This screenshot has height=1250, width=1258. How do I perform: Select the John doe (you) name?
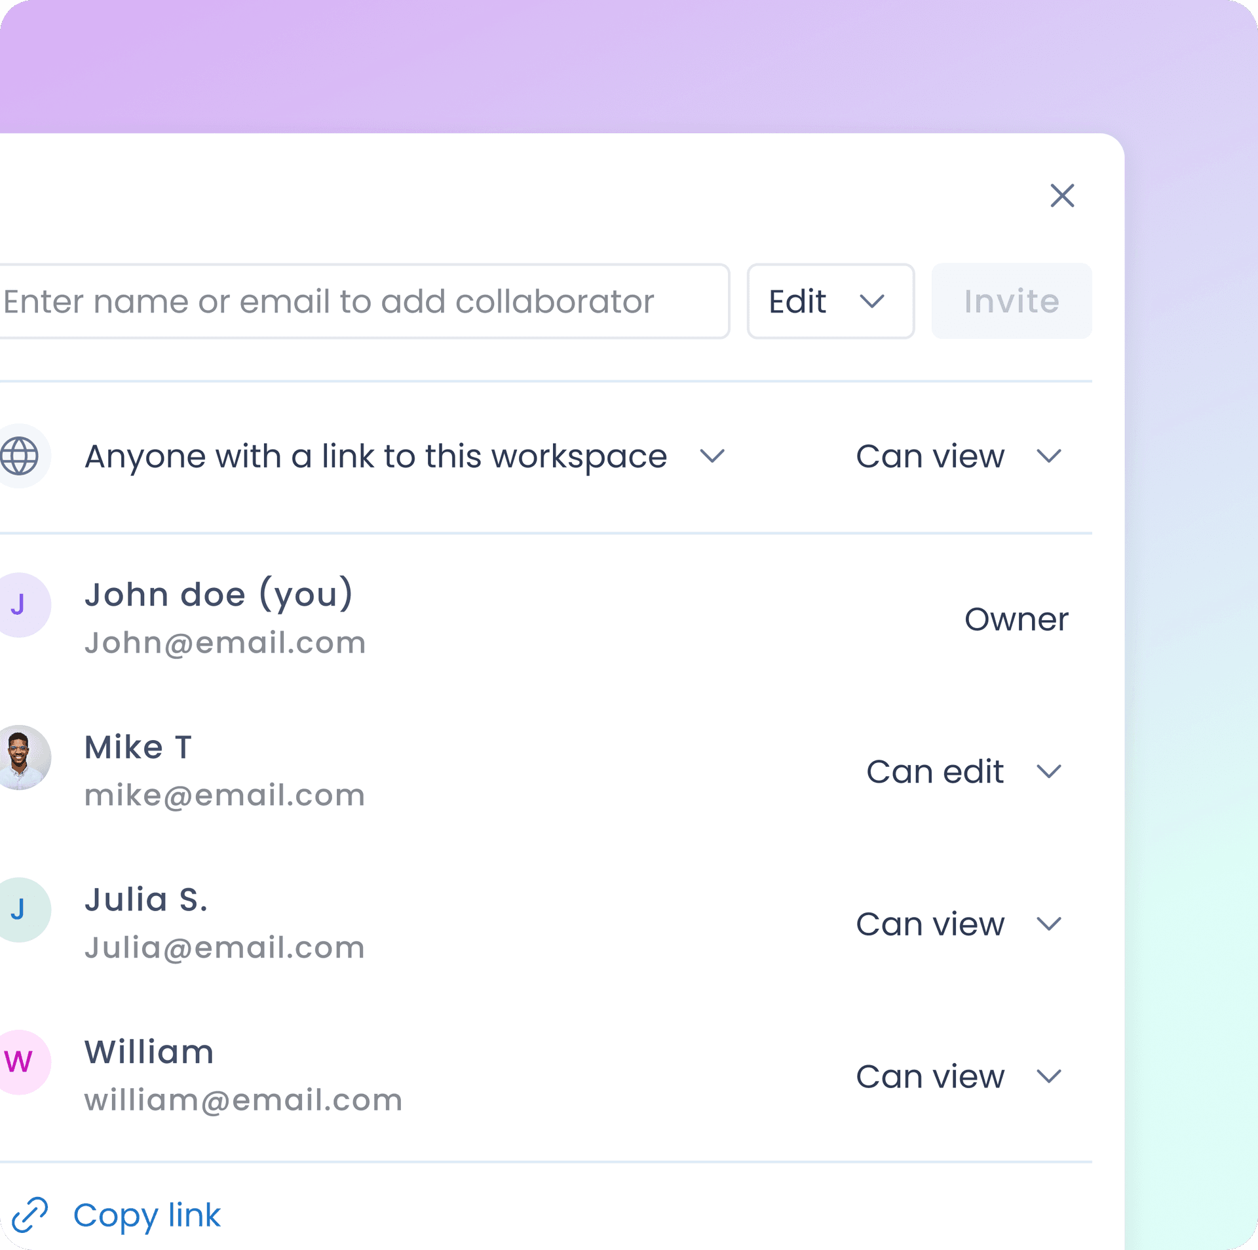click(x=219, y=595)
